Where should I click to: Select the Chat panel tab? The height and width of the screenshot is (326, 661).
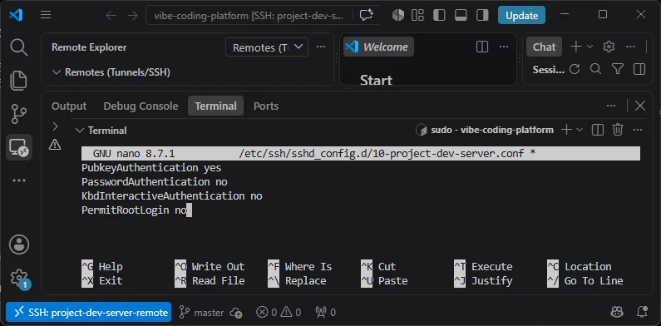pyautogui.click(x=544, y=47)
